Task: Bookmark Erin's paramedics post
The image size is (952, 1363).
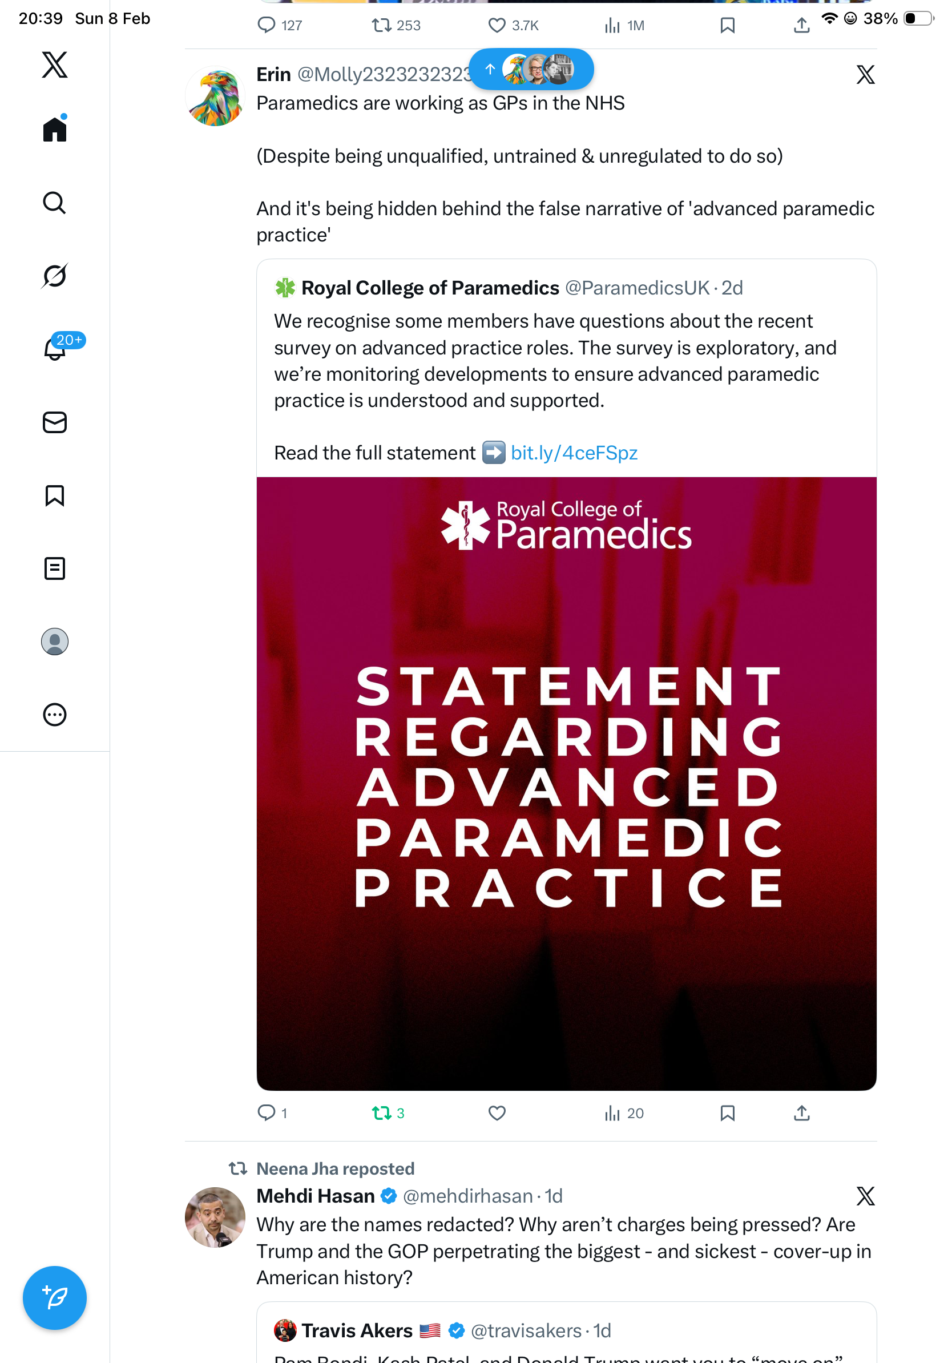Action: [727, 1113]
